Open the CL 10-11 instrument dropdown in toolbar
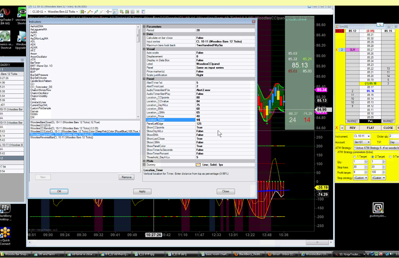 coord(39,12)
